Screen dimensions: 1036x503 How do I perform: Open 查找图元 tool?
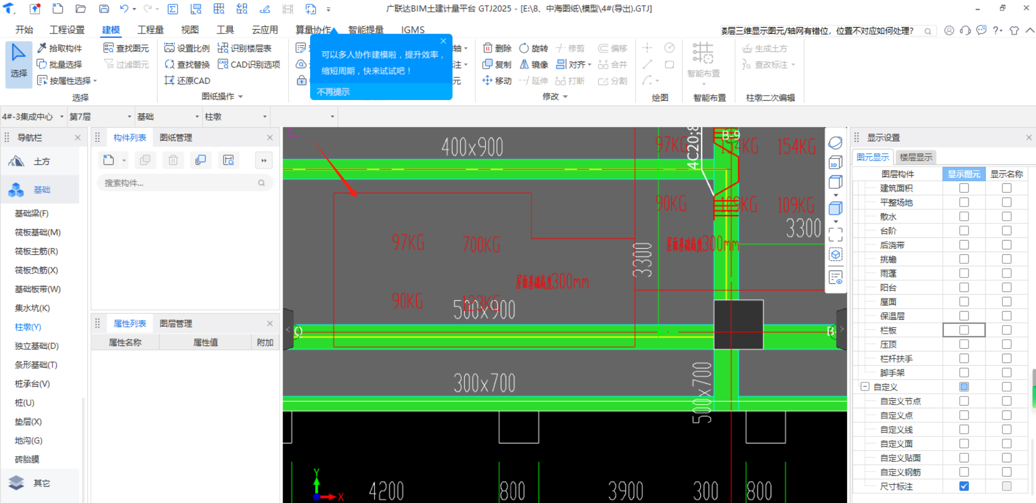[126, 48]
